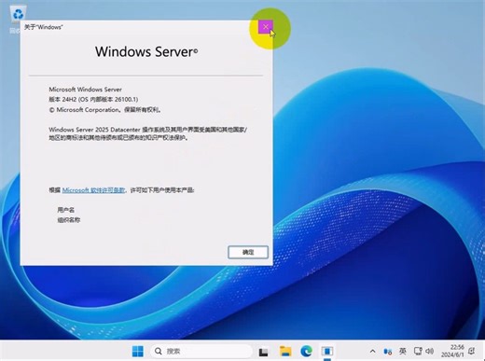Click the 版本 24H2 version text
Image resolution: width=485 pixels, height=361 pixels.
point(93,100)
